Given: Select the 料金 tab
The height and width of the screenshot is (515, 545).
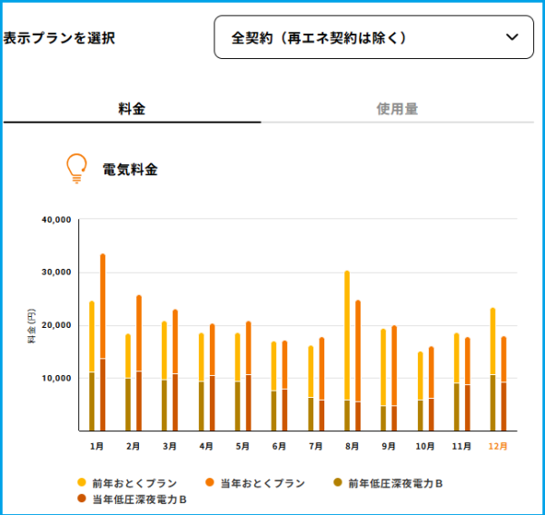Looking at the screenshot, I should click(x=132, y=109).
